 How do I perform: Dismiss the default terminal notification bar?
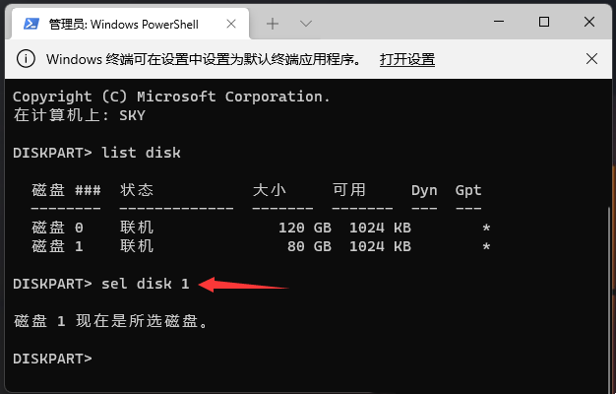(591, 59)
